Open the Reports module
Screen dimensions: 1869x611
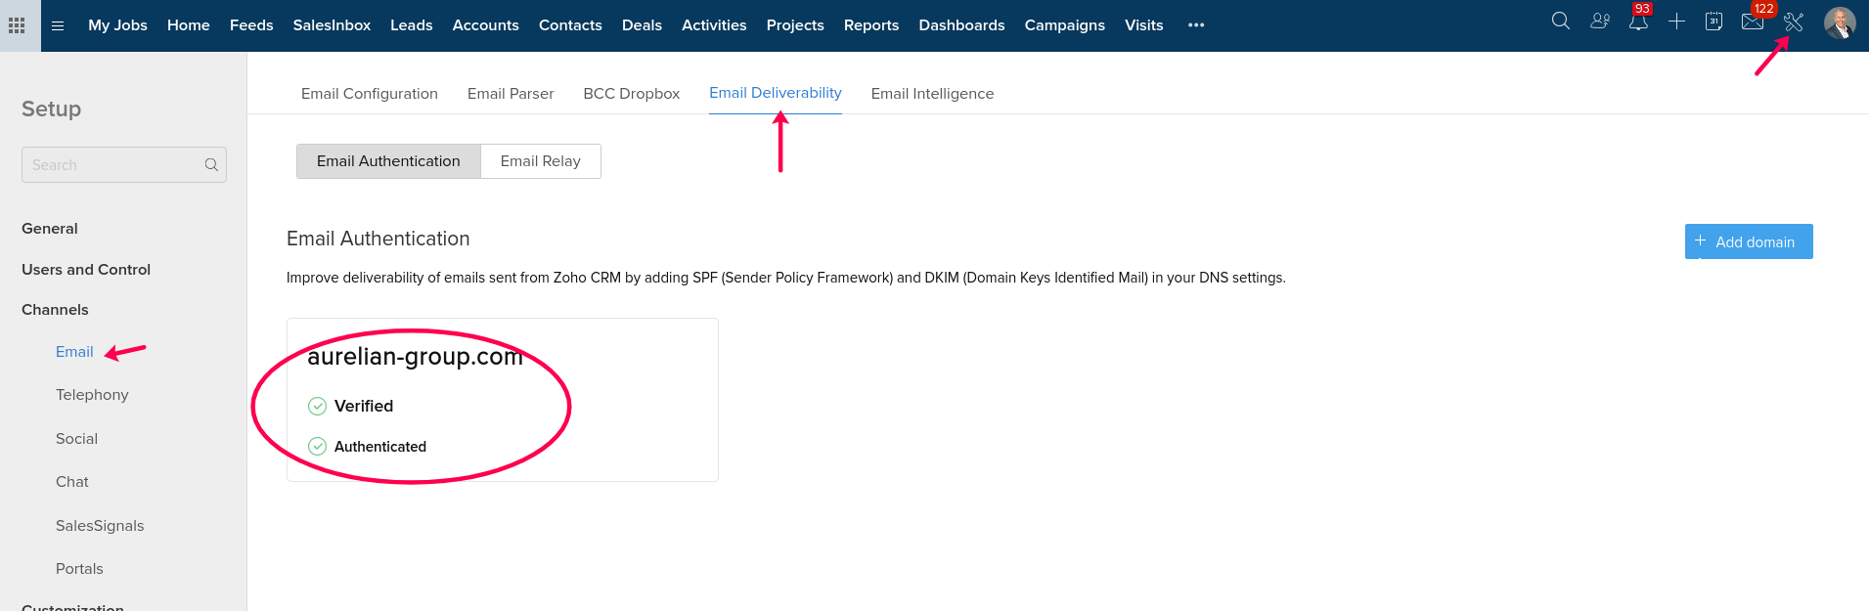coord(871,25)
